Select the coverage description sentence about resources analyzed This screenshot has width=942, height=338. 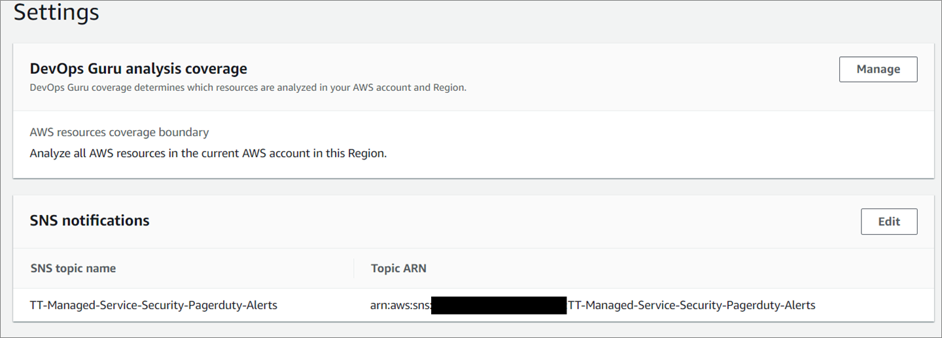tap(248, 88)
